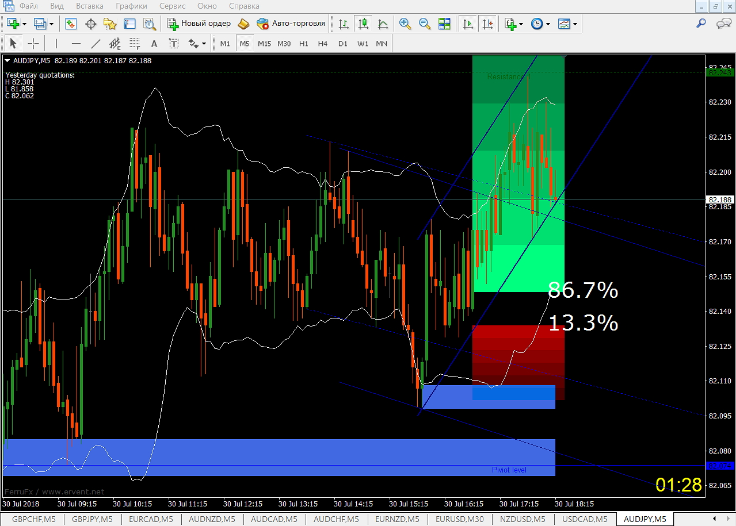Switch to the GBPJPY,M5 chart tab
The image size is (736, 526).
tap(92, 519)
